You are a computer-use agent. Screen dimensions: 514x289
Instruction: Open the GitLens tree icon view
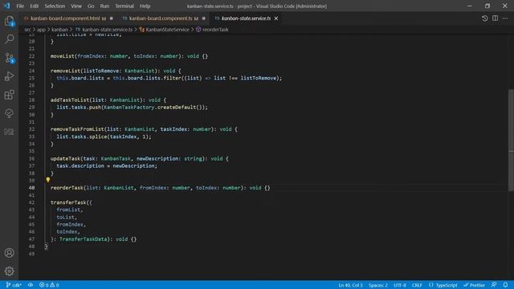pyautogui.click(x=9, y=113)
